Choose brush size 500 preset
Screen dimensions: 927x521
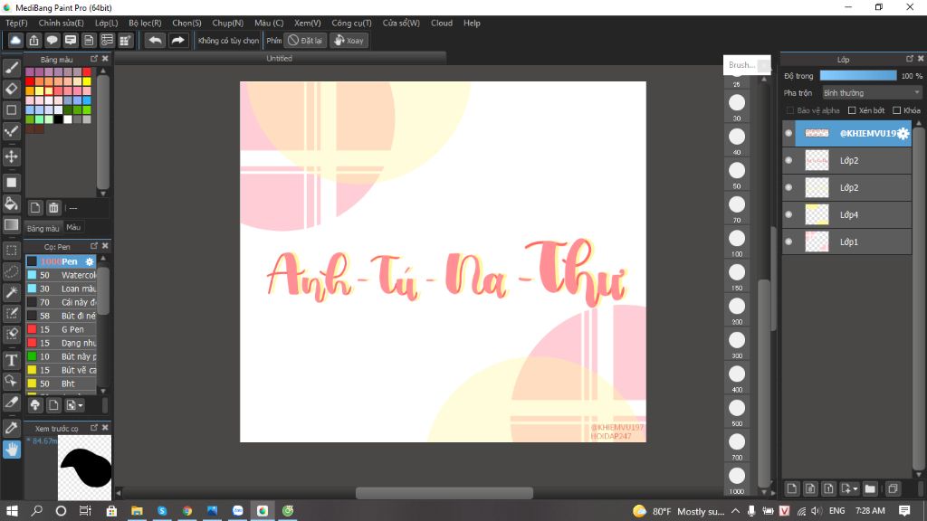pos(737,408)
